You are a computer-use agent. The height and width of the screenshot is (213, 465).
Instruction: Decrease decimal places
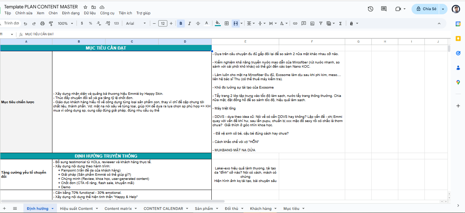click(99, 23)
